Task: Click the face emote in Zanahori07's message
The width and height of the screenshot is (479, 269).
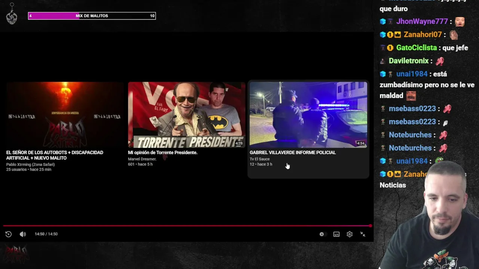Action: click(x=454, y=35)
